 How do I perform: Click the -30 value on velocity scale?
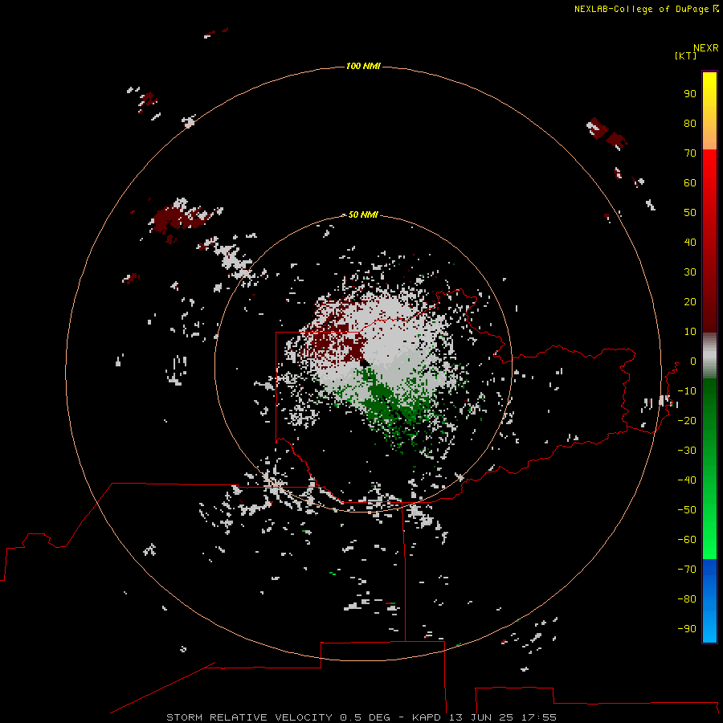tap(687, 451)
